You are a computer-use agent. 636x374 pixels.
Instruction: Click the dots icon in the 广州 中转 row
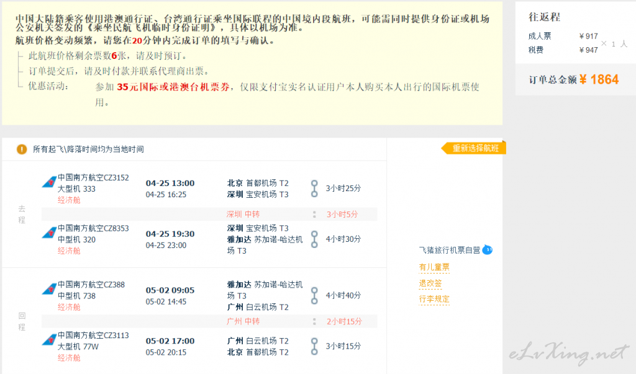pos(314,321)
